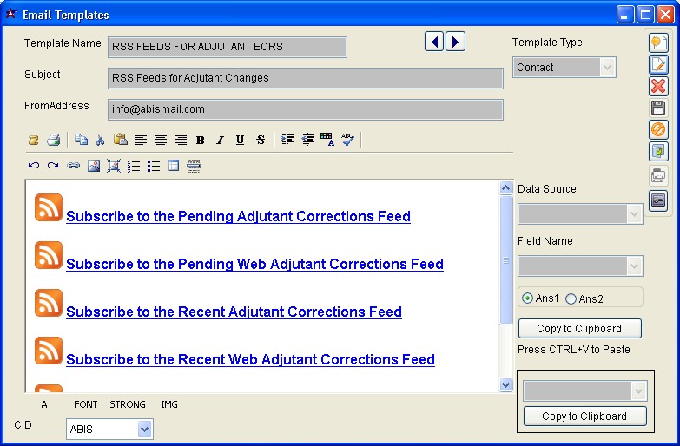Viewport: 680px width, 446px height.
Task: Click the spell check icon
Action: pos(348,140)
